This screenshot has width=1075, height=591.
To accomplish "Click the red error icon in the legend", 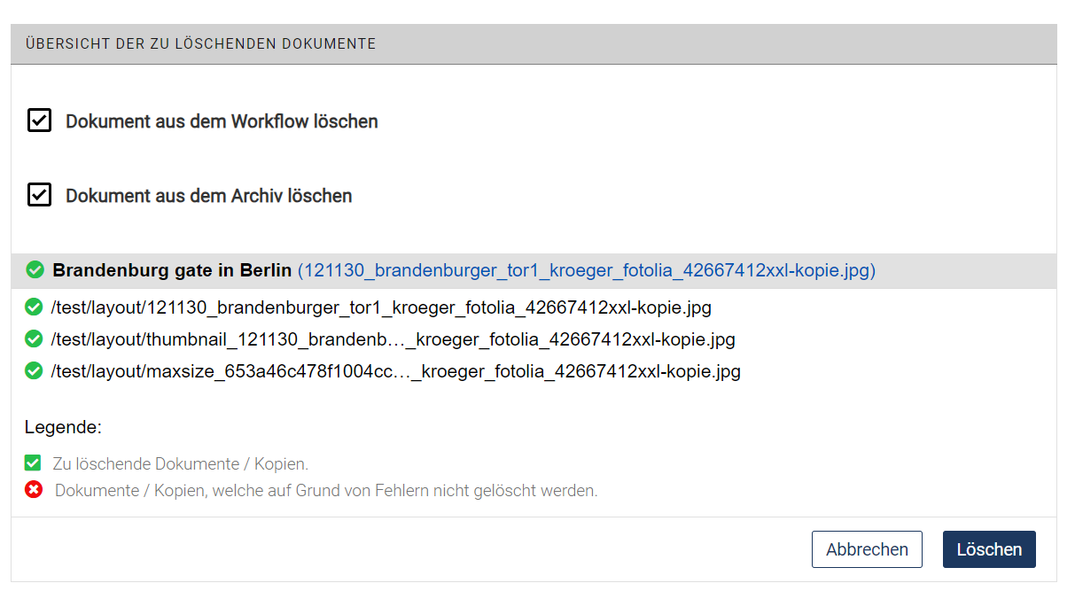I will pos(34,489).
